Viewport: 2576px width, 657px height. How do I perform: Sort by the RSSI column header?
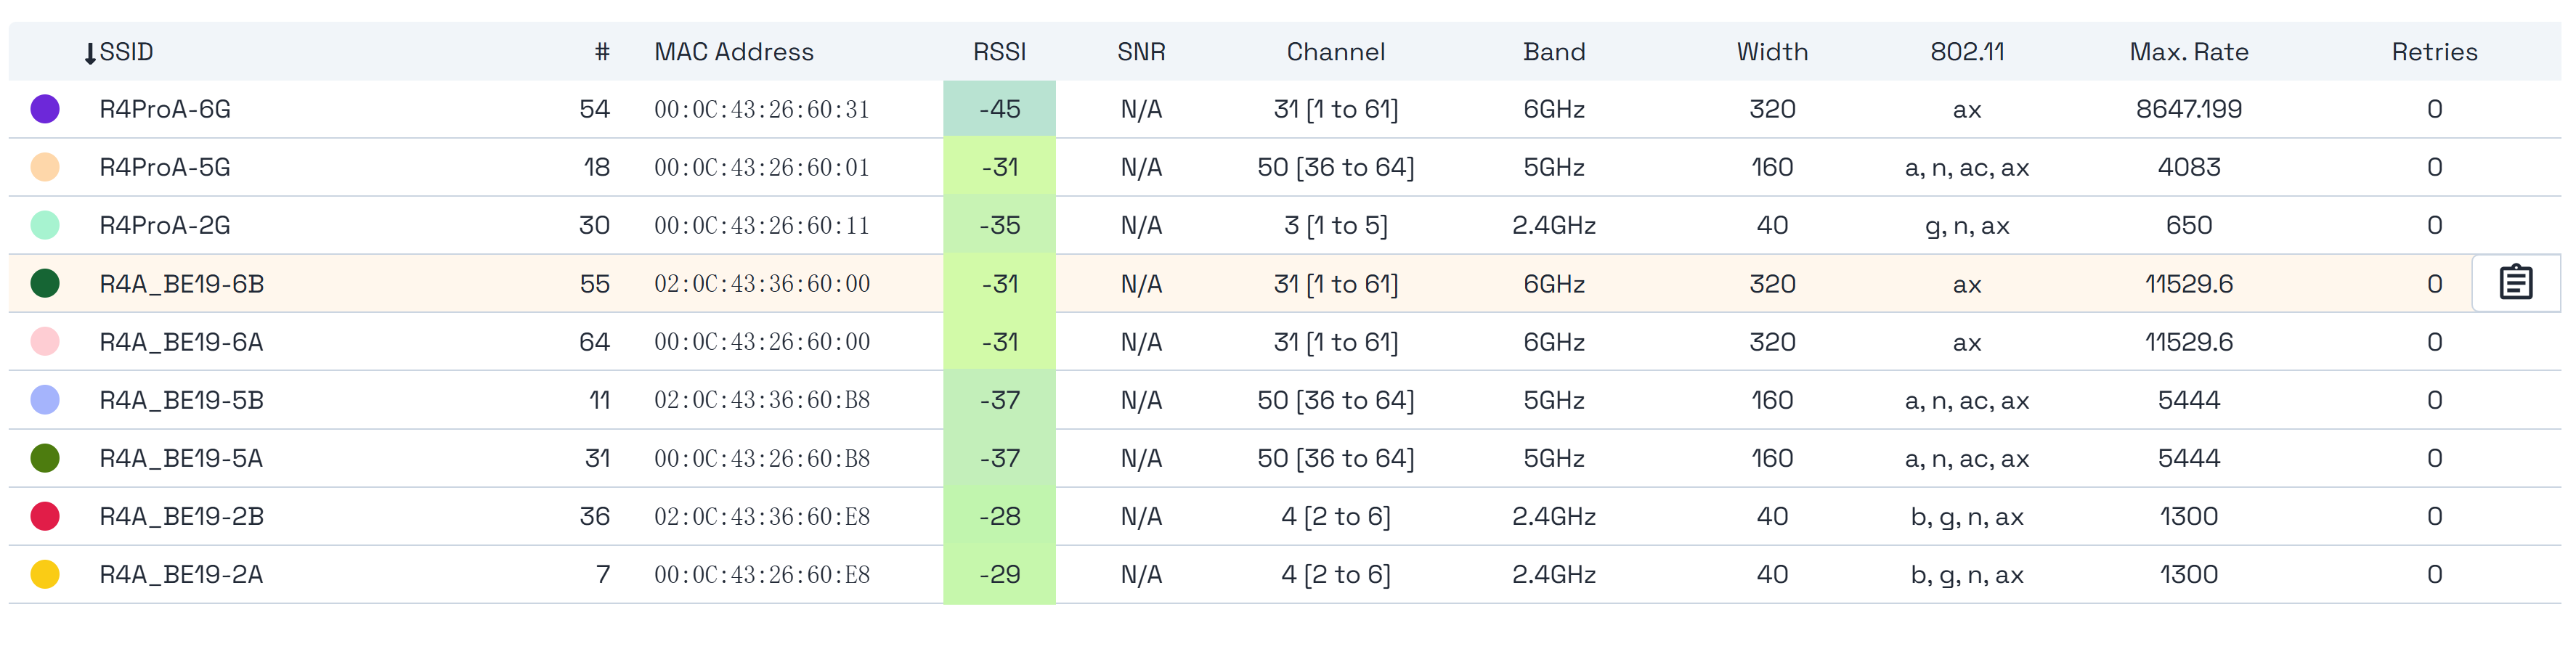pyautogui.click(x=999, y=52)
